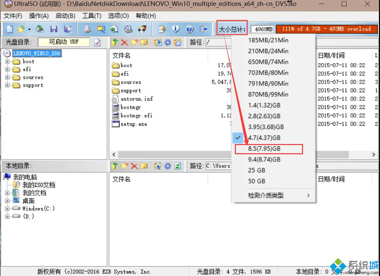The image size is (380, 276).
Task: Click the green Refresh icon in local pane
Action: pos(178,166)
